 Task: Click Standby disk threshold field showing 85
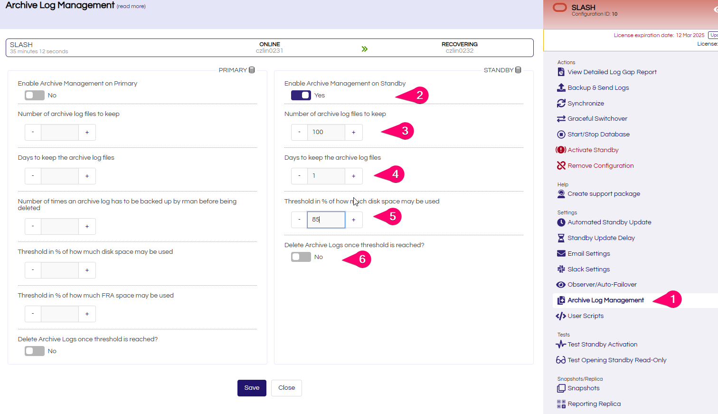click(x=326, y=220)
